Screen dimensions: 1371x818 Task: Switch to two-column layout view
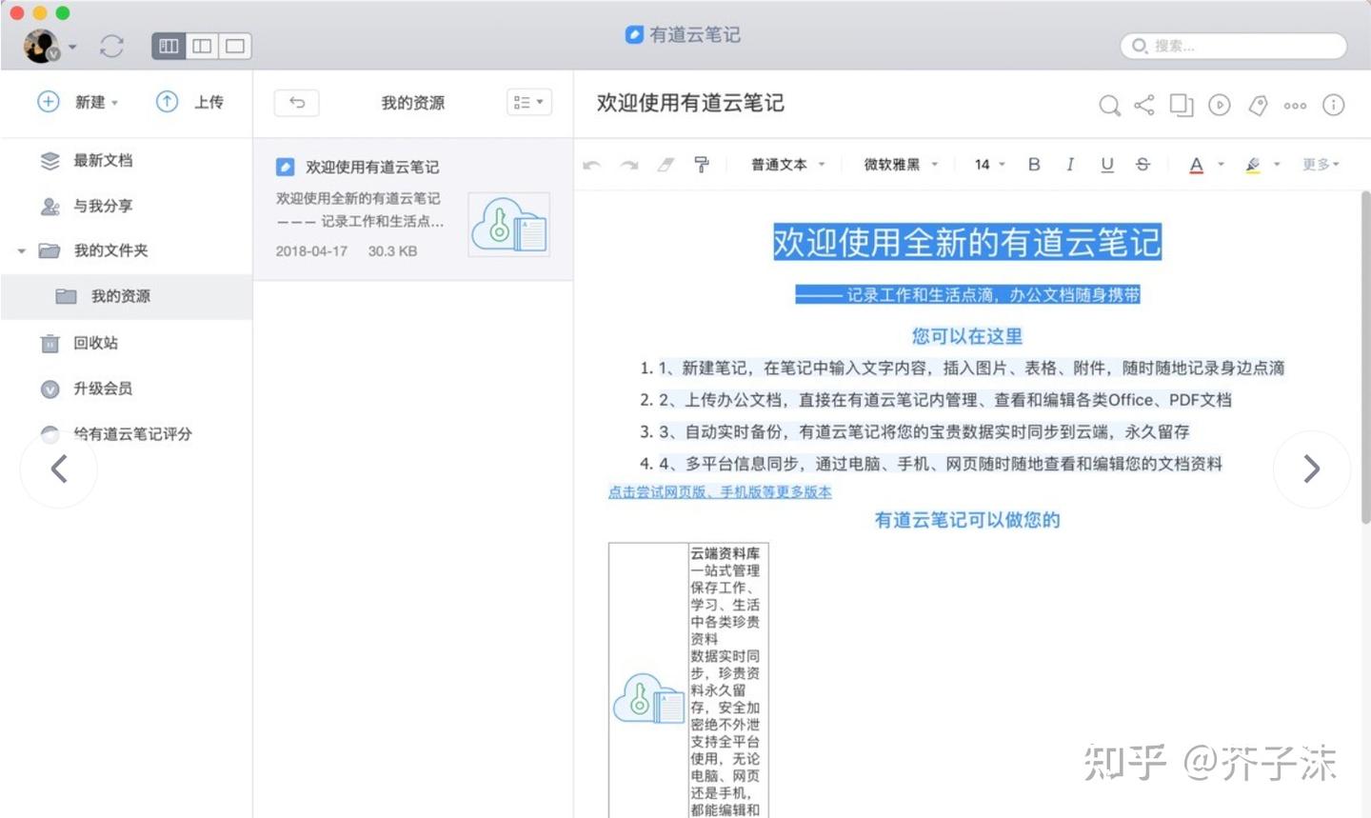[x=202, y=46]
